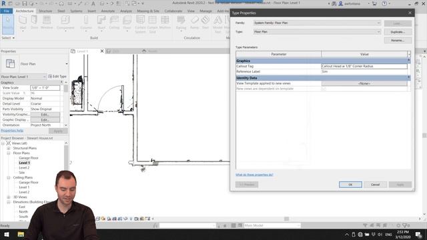
Task: Open the Properties help link
Action: [12, 131]
